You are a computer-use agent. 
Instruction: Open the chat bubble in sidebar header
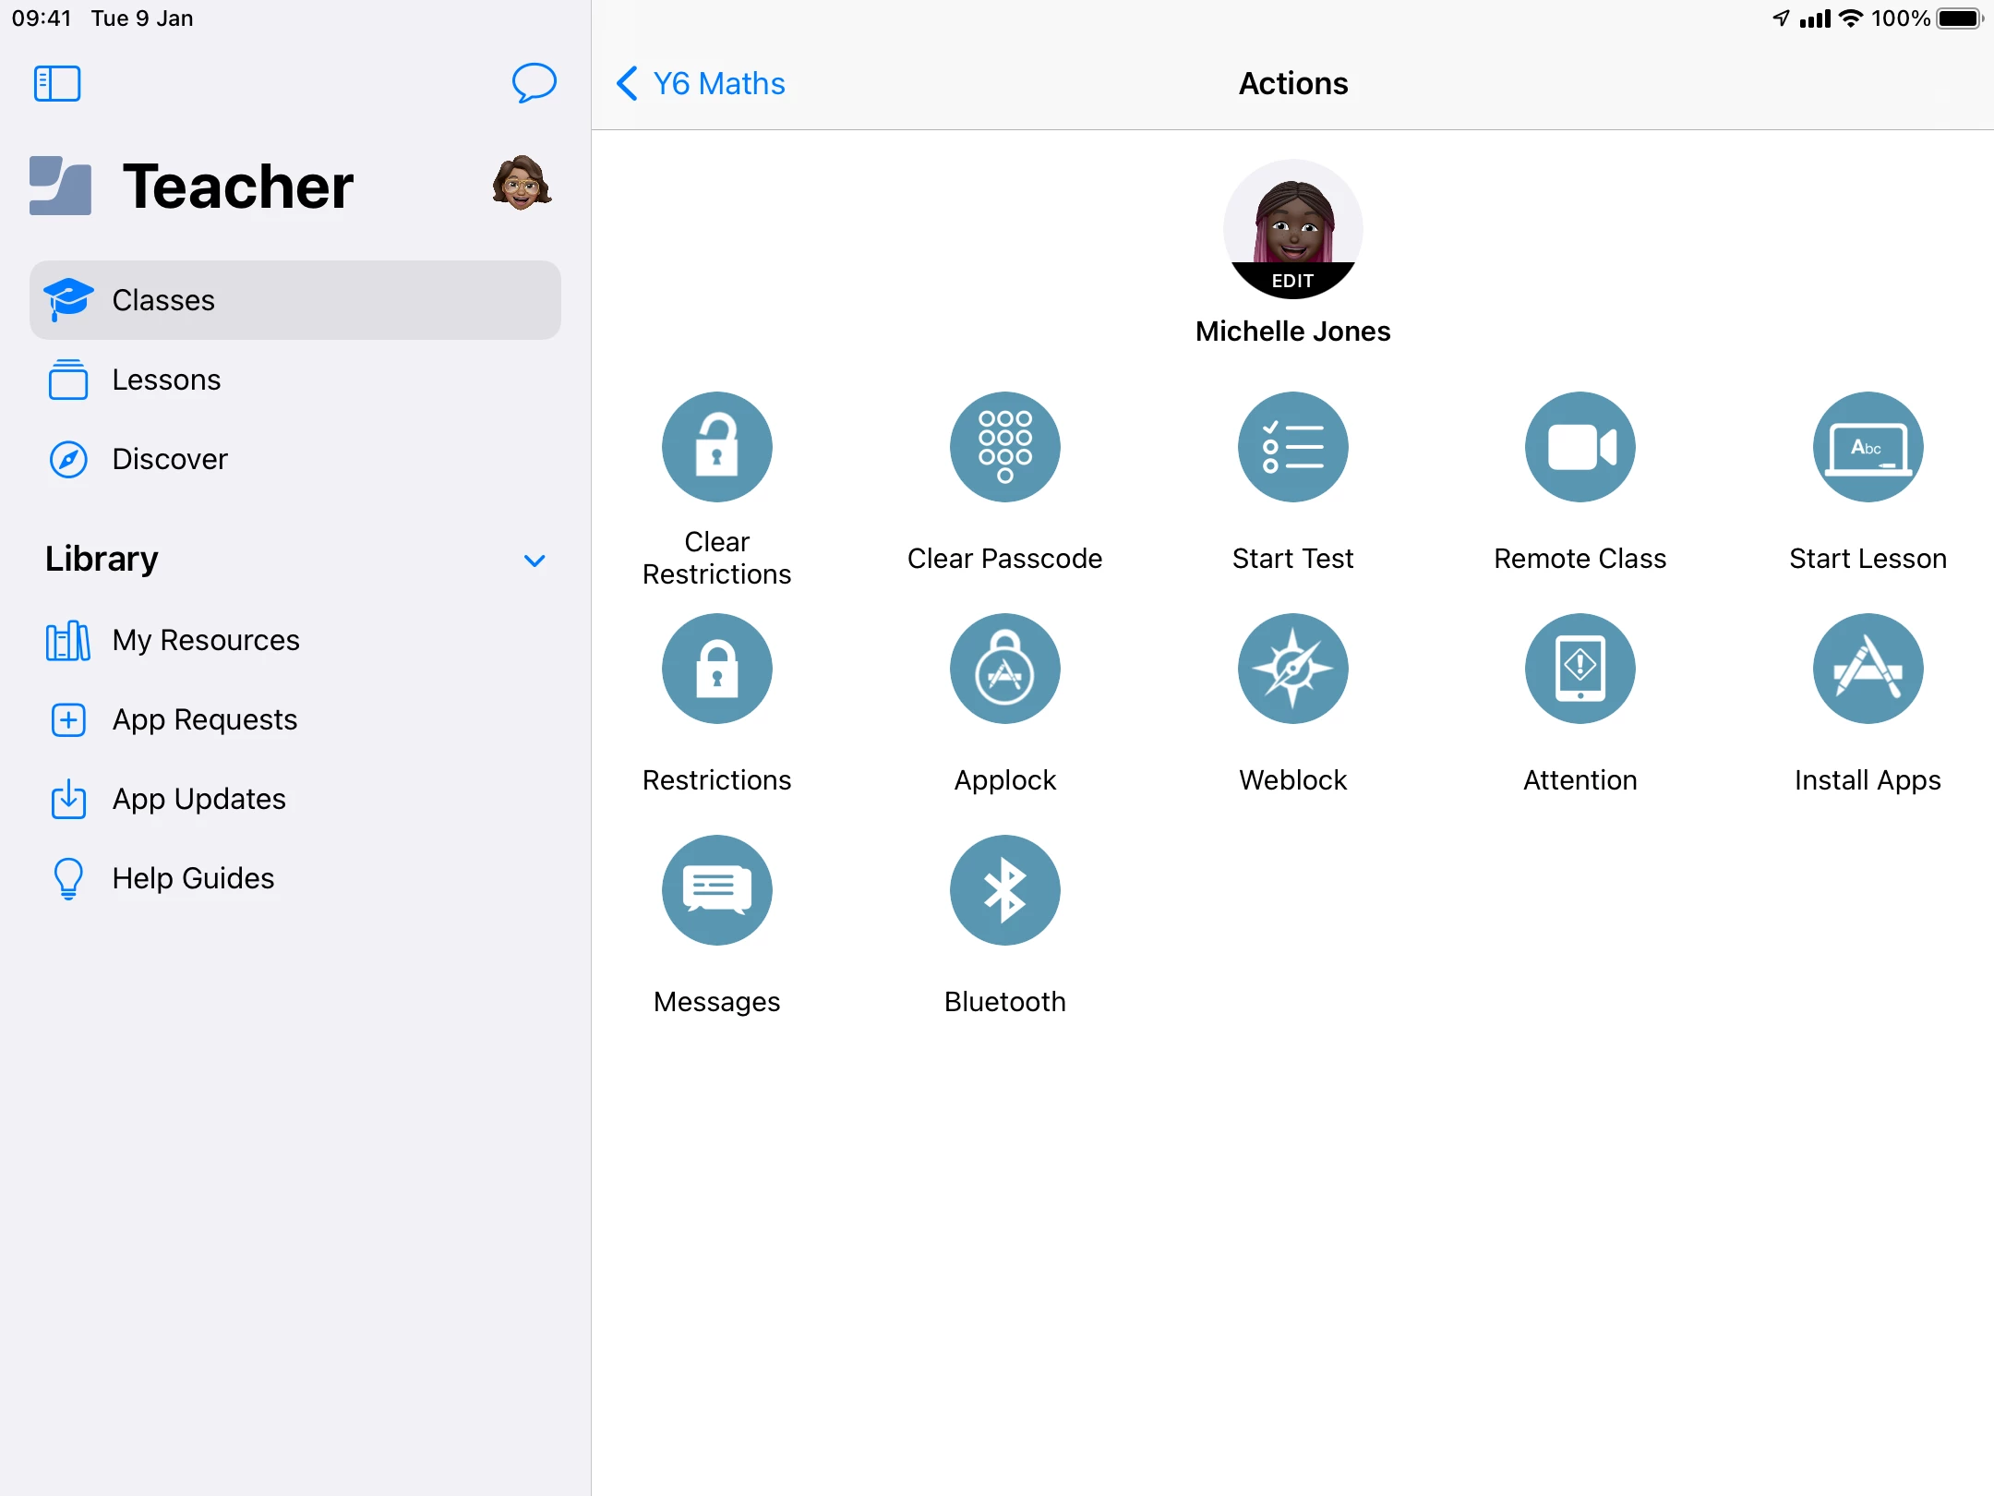tap(534, 83)
